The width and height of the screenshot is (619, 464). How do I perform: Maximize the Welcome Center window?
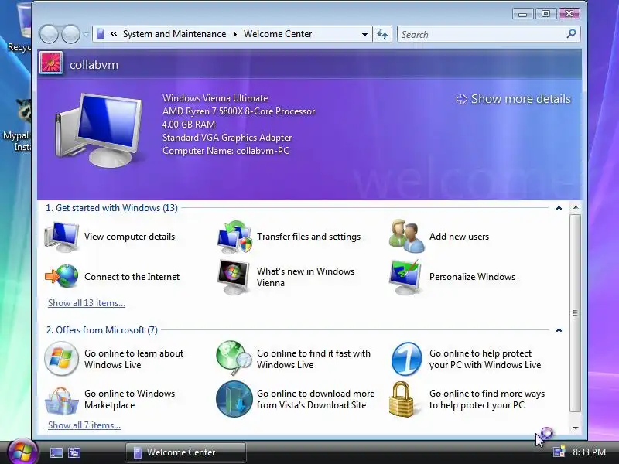pyautogui.click(x=546, y=14)
